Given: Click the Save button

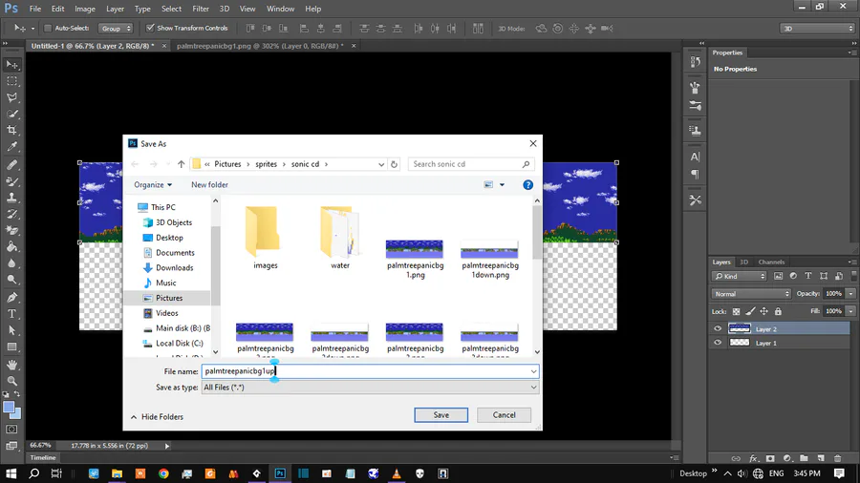Looking at the screenshot, I should 441,415.
